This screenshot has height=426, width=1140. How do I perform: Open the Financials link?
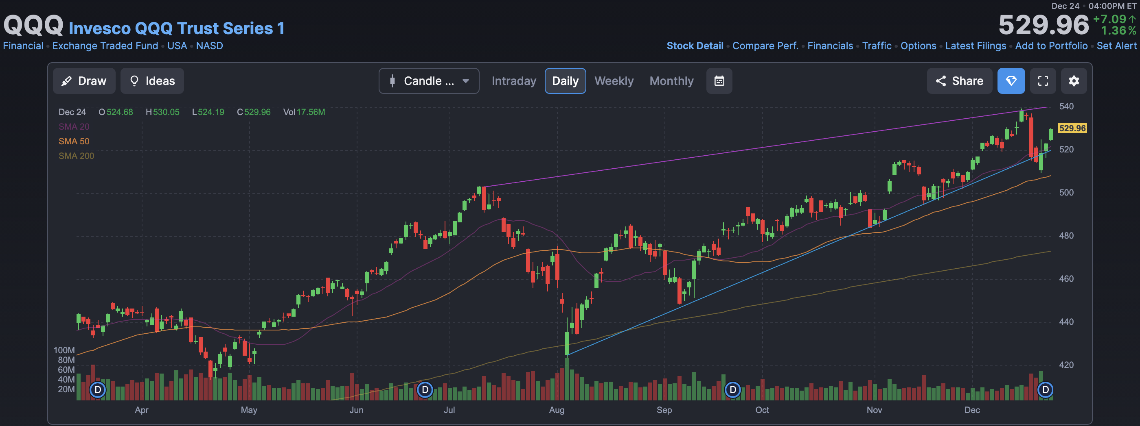(x=830, y=46)
